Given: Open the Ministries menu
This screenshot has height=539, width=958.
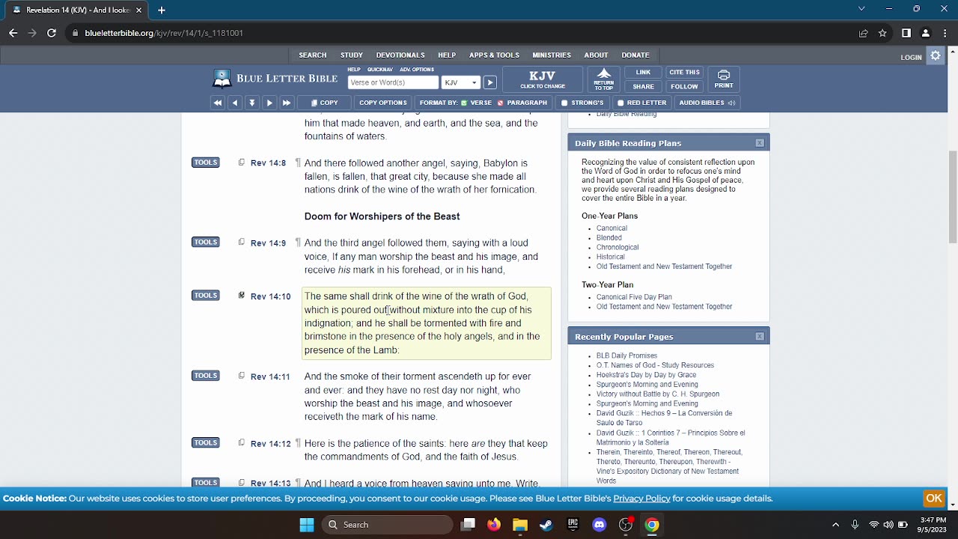Looking at the screenshot, I should (552, 55).
